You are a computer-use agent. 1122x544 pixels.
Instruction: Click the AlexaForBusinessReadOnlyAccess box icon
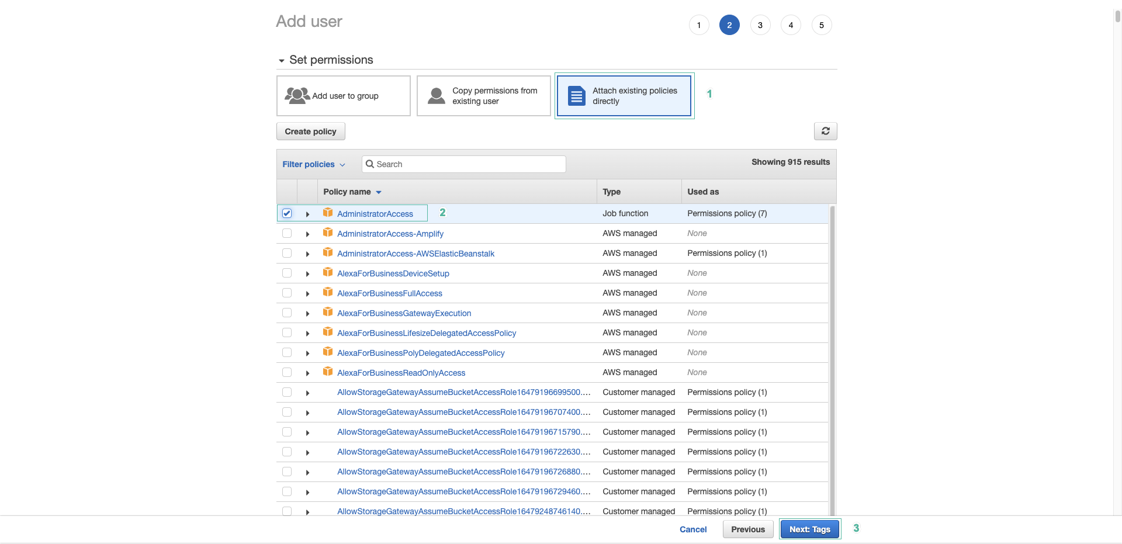pos(328,372)
